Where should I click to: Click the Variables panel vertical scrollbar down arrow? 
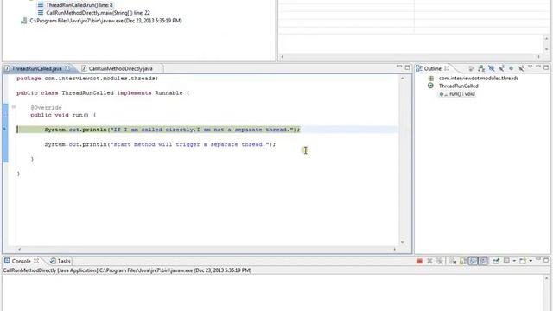click(547, 49)
